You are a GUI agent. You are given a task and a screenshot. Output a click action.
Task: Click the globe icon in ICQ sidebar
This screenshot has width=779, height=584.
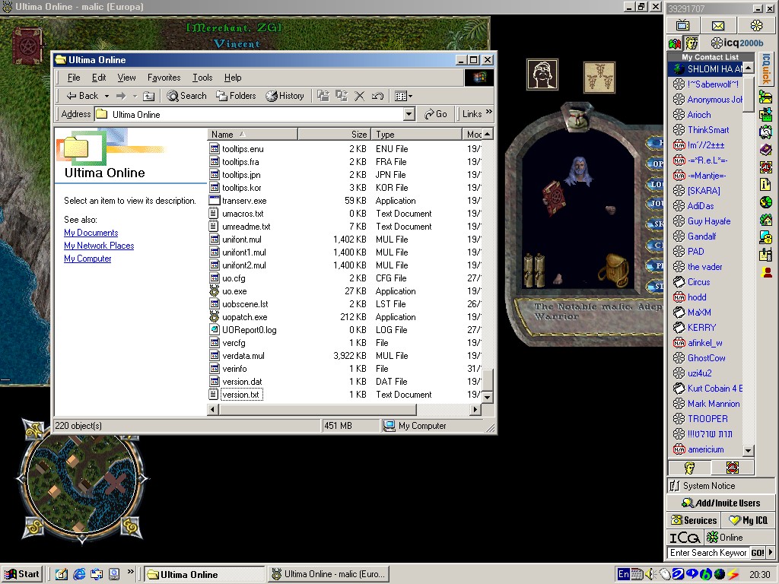(765, 202)
